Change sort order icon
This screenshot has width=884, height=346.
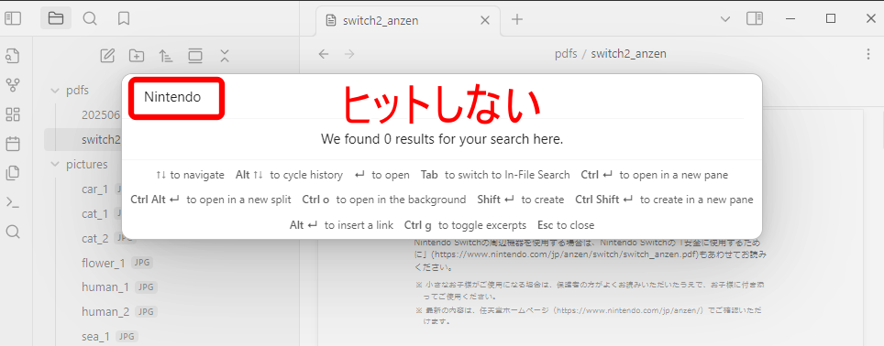click(166, 55)
